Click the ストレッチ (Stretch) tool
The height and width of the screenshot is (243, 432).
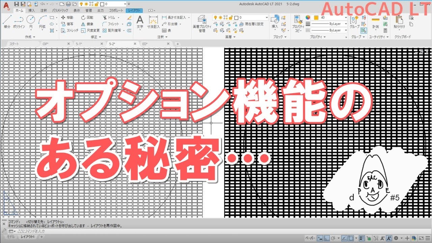[70, 30]
